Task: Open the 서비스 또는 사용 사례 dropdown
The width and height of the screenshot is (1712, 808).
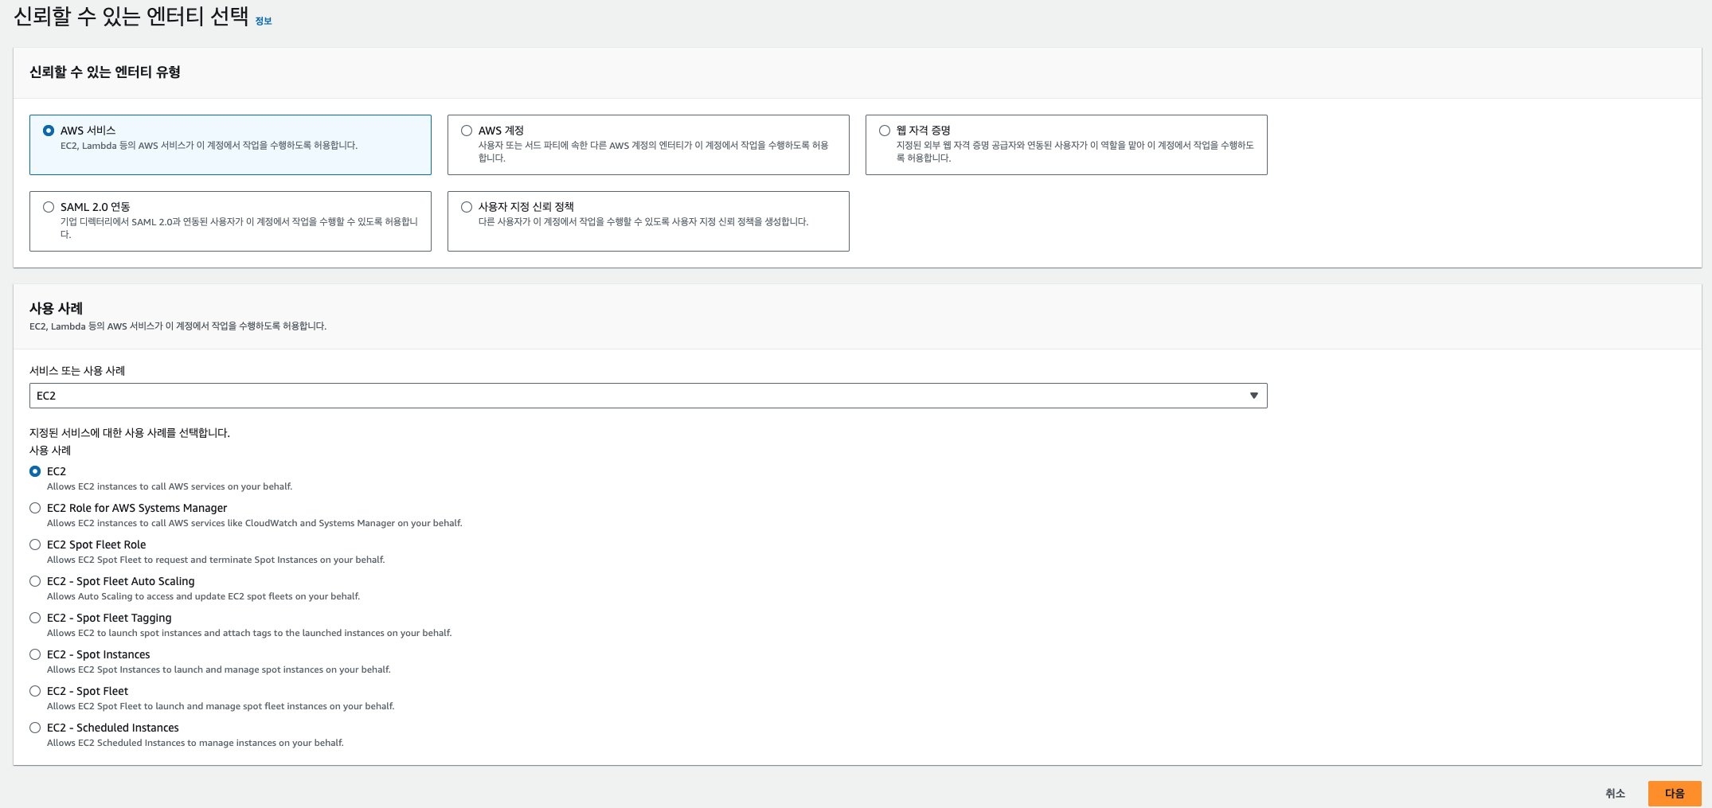Action: point(648,396)
